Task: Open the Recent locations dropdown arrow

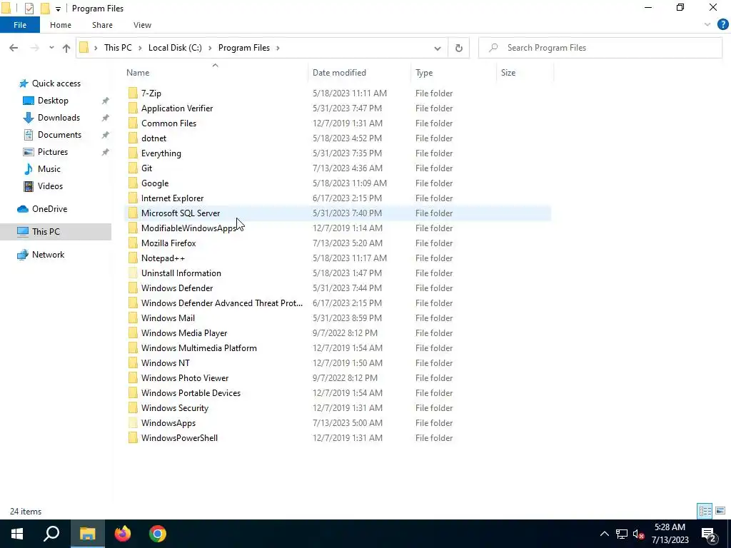Action: coord(51,48)
